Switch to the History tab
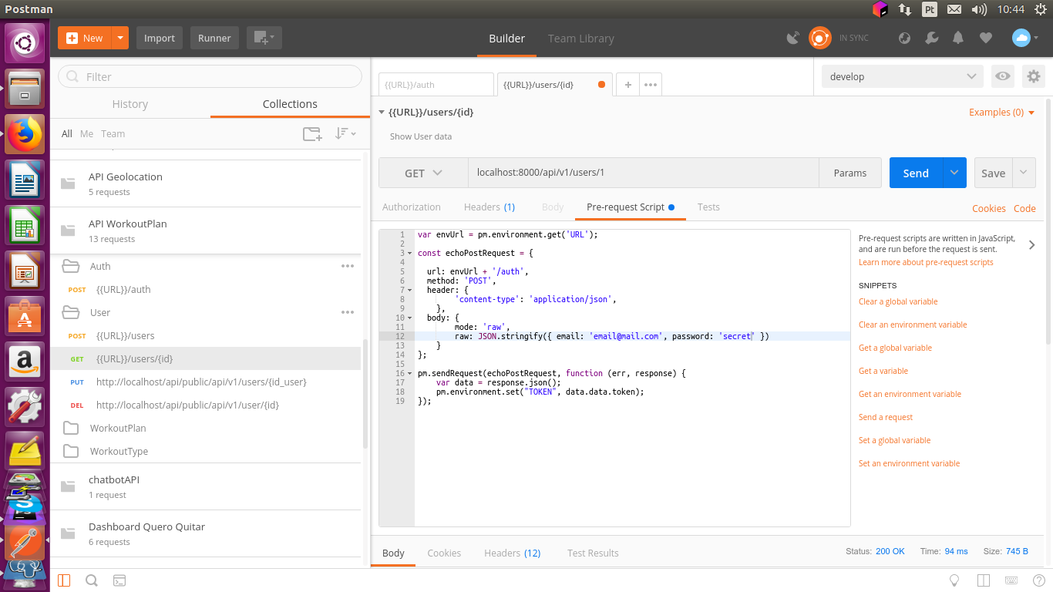This screenshot has height=592, width=1053. pos(130,104)
